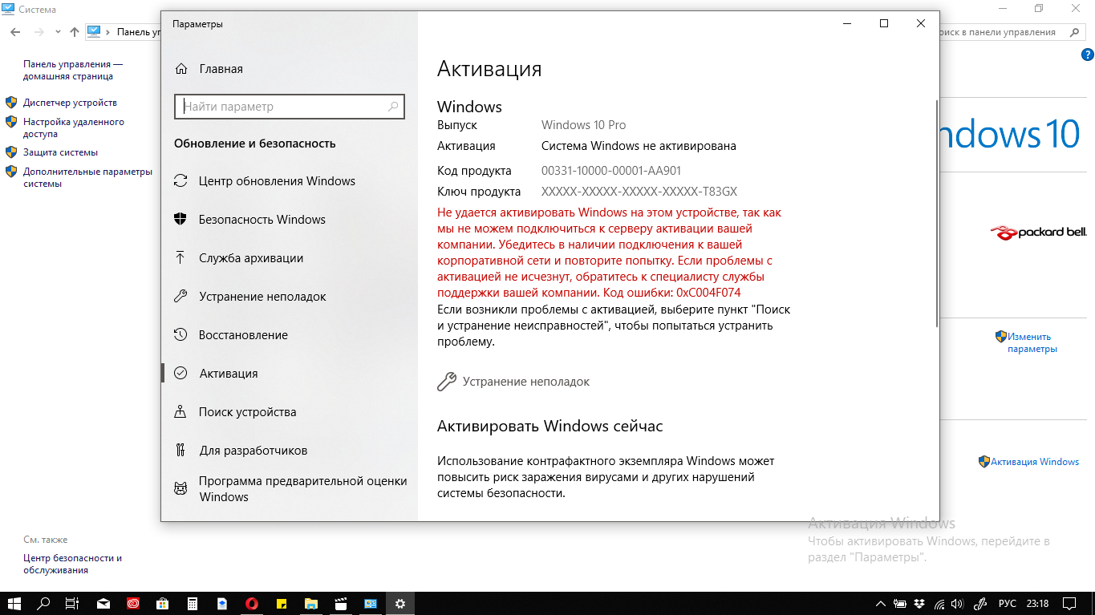The image size is (1095, 615).
Task: Open Adobe Creative Cloud from taskbar
Action: (133, 603)
